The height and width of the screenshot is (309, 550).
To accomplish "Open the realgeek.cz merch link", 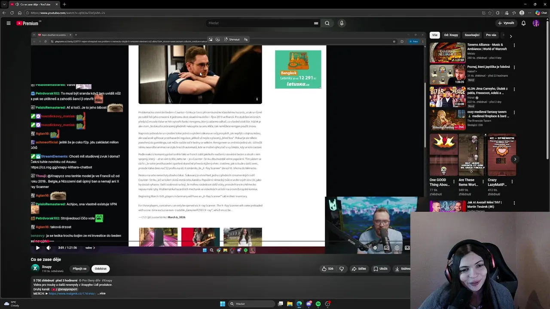I will point(72,294).
